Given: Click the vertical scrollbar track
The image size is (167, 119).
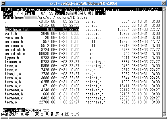Looking at the screenshot, I should 164,62.
